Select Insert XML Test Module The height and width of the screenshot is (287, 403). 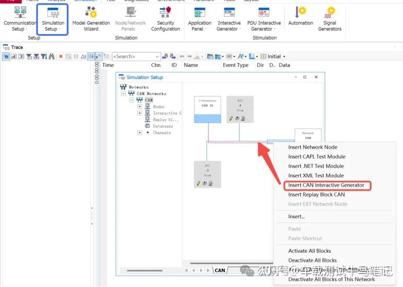316,175
